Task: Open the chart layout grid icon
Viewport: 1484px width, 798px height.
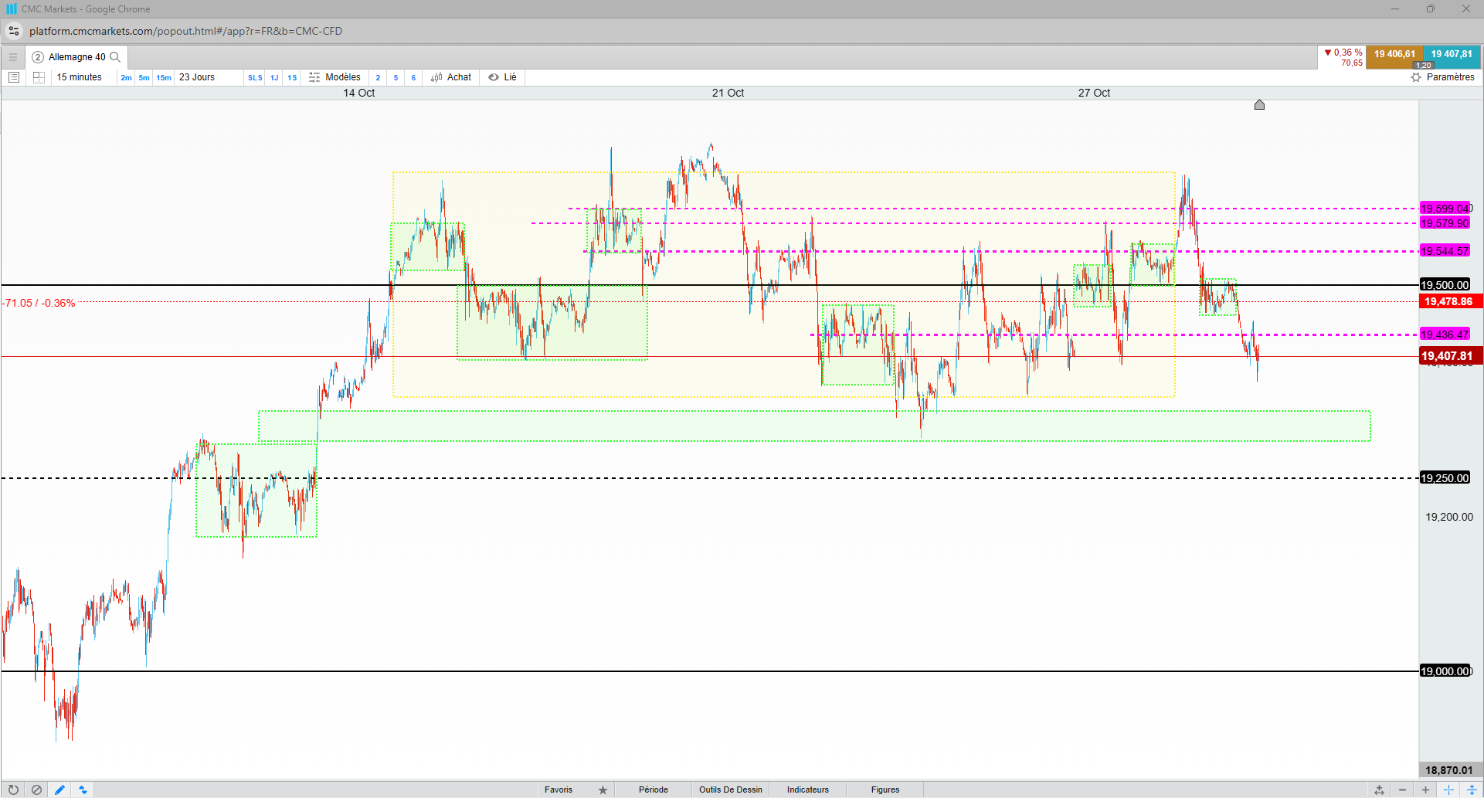Action: [x=39, y=77]
